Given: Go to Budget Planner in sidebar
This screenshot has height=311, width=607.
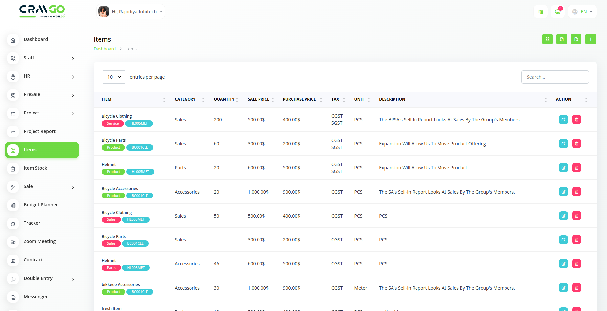Looking at the screenshot, I should 41,205.
